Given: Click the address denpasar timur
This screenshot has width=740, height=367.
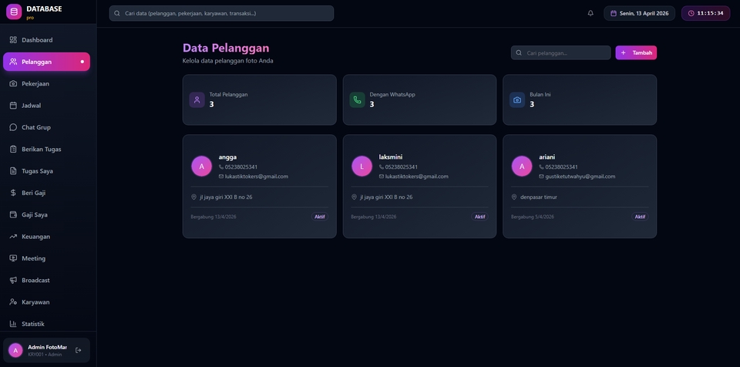Looking at the screenshot, I should [539, 197].
